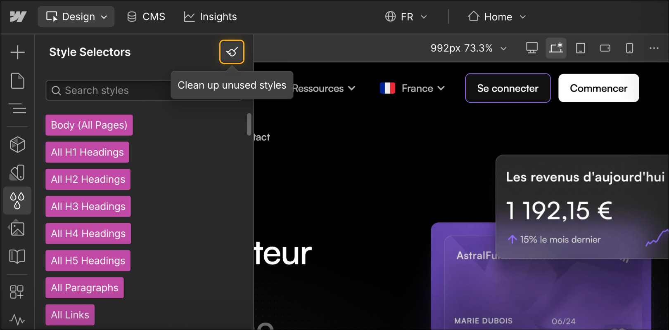Expand the Ressources menu on the page
This screenshot has width=669, height=330.
324,88
